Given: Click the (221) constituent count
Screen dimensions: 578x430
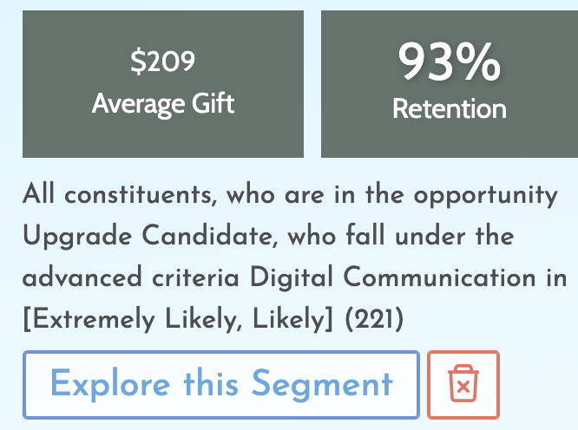Looking at the screenshot, I should pos(375,319).
